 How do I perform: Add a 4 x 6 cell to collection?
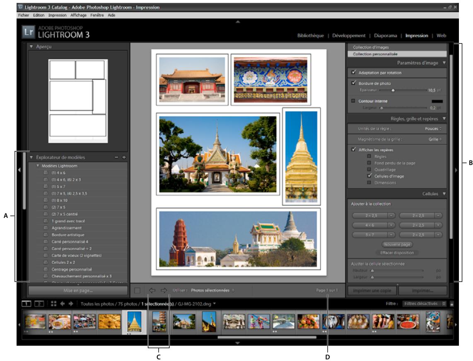point(369,225)
